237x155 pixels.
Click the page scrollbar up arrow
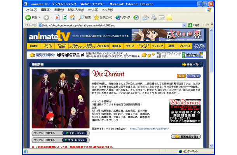click(211, 30)
